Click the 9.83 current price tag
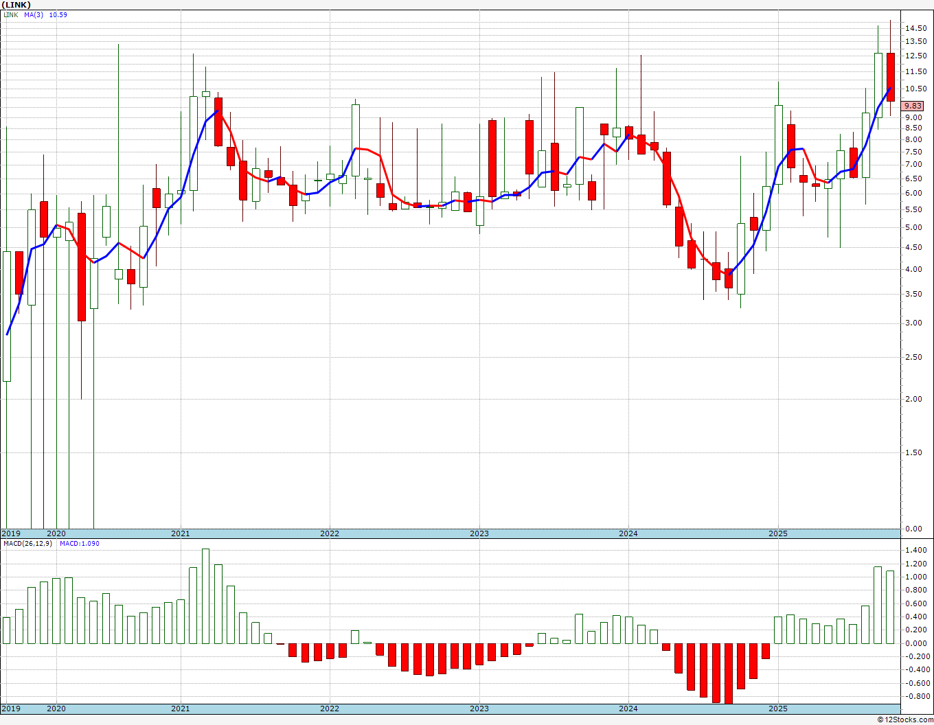 click(913, 106)
